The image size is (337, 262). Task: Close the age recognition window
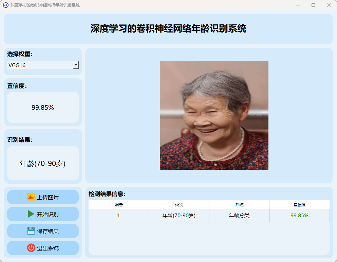point(329,5)
